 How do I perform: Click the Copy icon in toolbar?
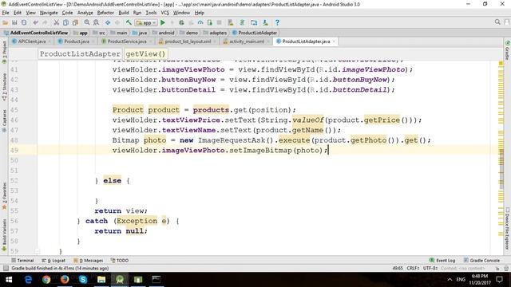tap(65, 22)
